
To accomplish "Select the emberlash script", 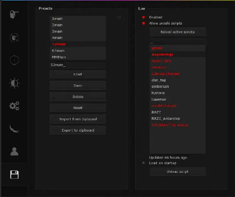I will coord(177,87).
